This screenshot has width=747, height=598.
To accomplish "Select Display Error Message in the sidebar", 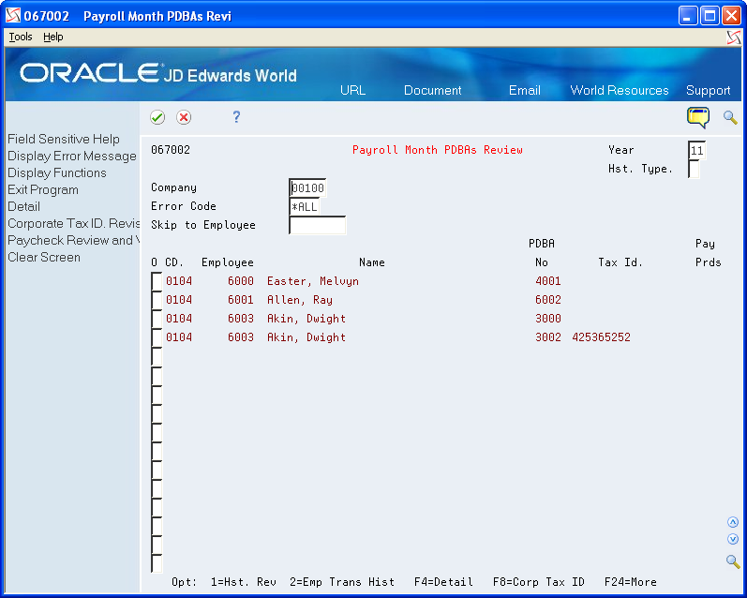I will tap(72, 157).
